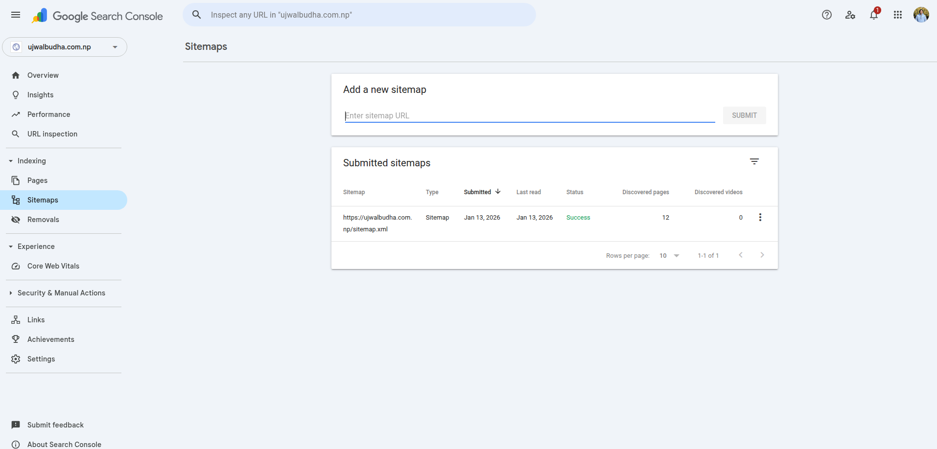Open the user management icon
The image size is (937, 449).
(x=850, y=15)
